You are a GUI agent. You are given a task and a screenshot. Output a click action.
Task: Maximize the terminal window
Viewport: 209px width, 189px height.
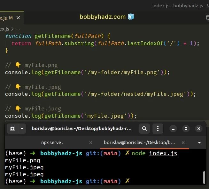[186, 129]
